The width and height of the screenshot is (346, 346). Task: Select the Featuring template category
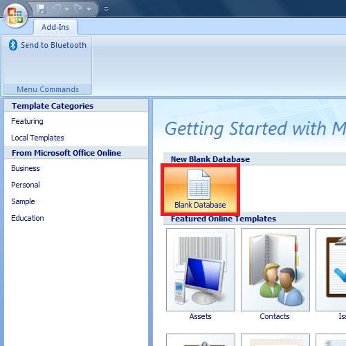27,121
